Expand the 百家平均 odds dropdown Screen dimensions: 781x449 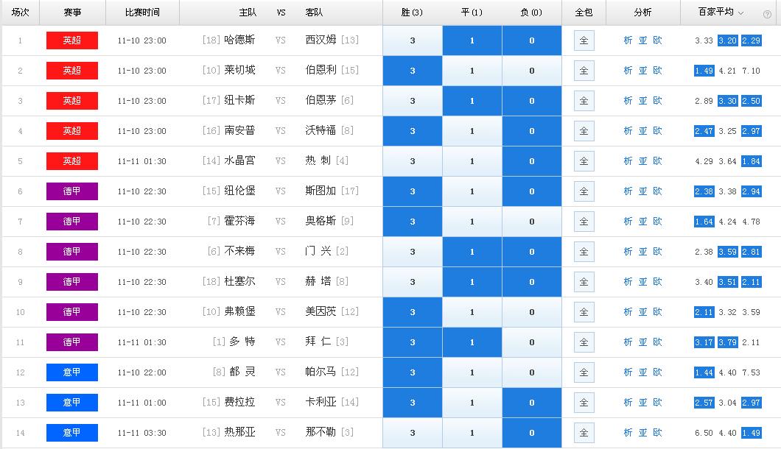point(740,13)
